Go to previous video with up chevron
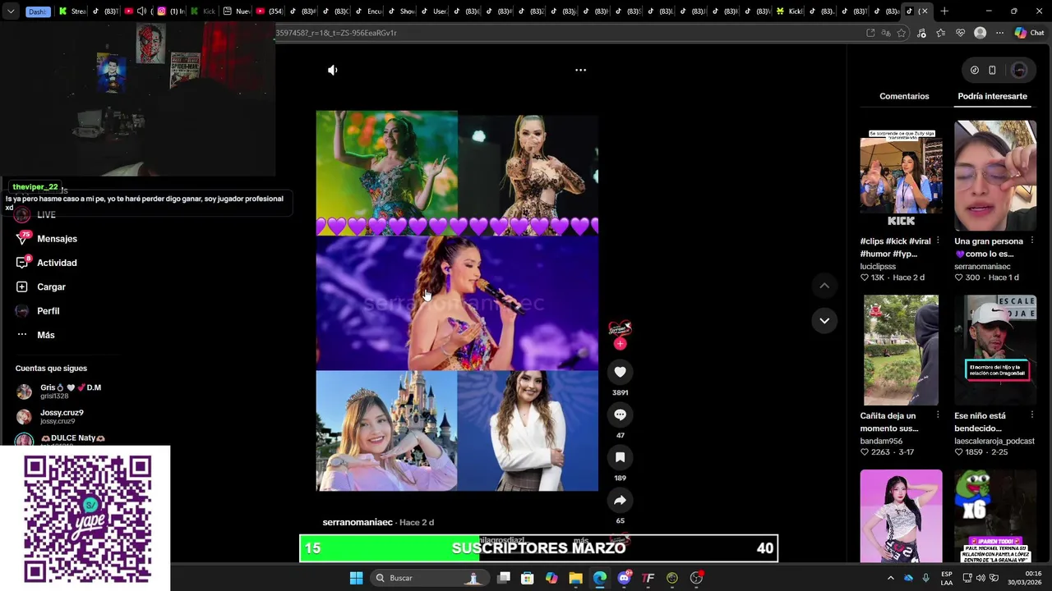1052x591 pixels. click(824, 286)
